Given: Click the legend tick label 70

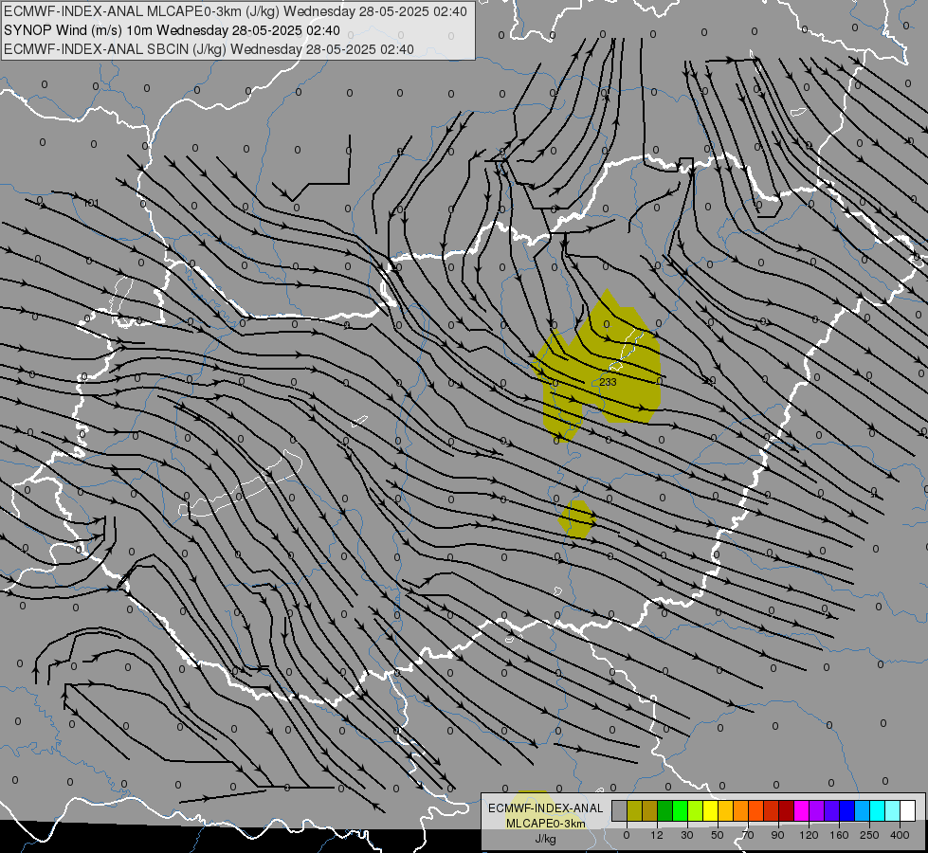Looking at the screenshot, I should pos(748,835).
